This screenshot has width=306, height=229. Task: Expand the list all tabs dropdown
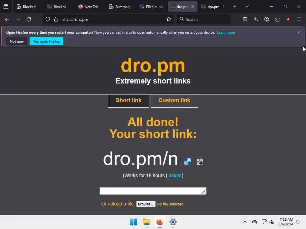pos(247,7)
